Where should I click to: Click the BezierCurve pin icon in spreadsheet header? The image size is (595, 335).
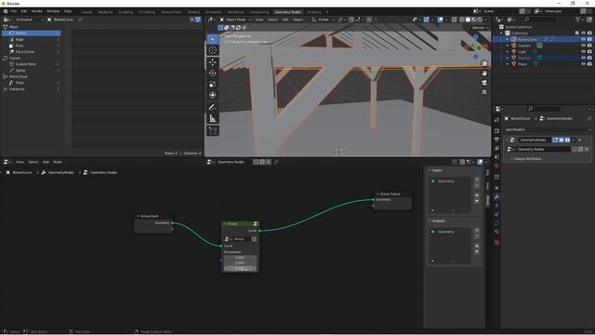(80, 20)
